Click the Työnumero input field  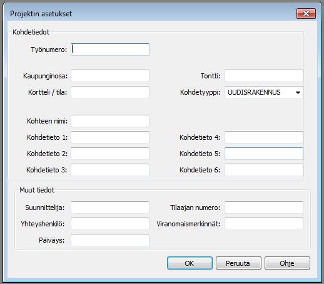tap(110, 50)
